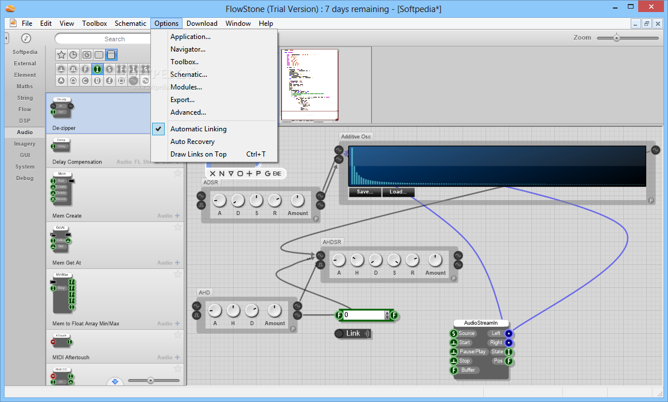Click Load... on Additive Osc module
This screenshot has height=402, width=668.
[398, 192]
